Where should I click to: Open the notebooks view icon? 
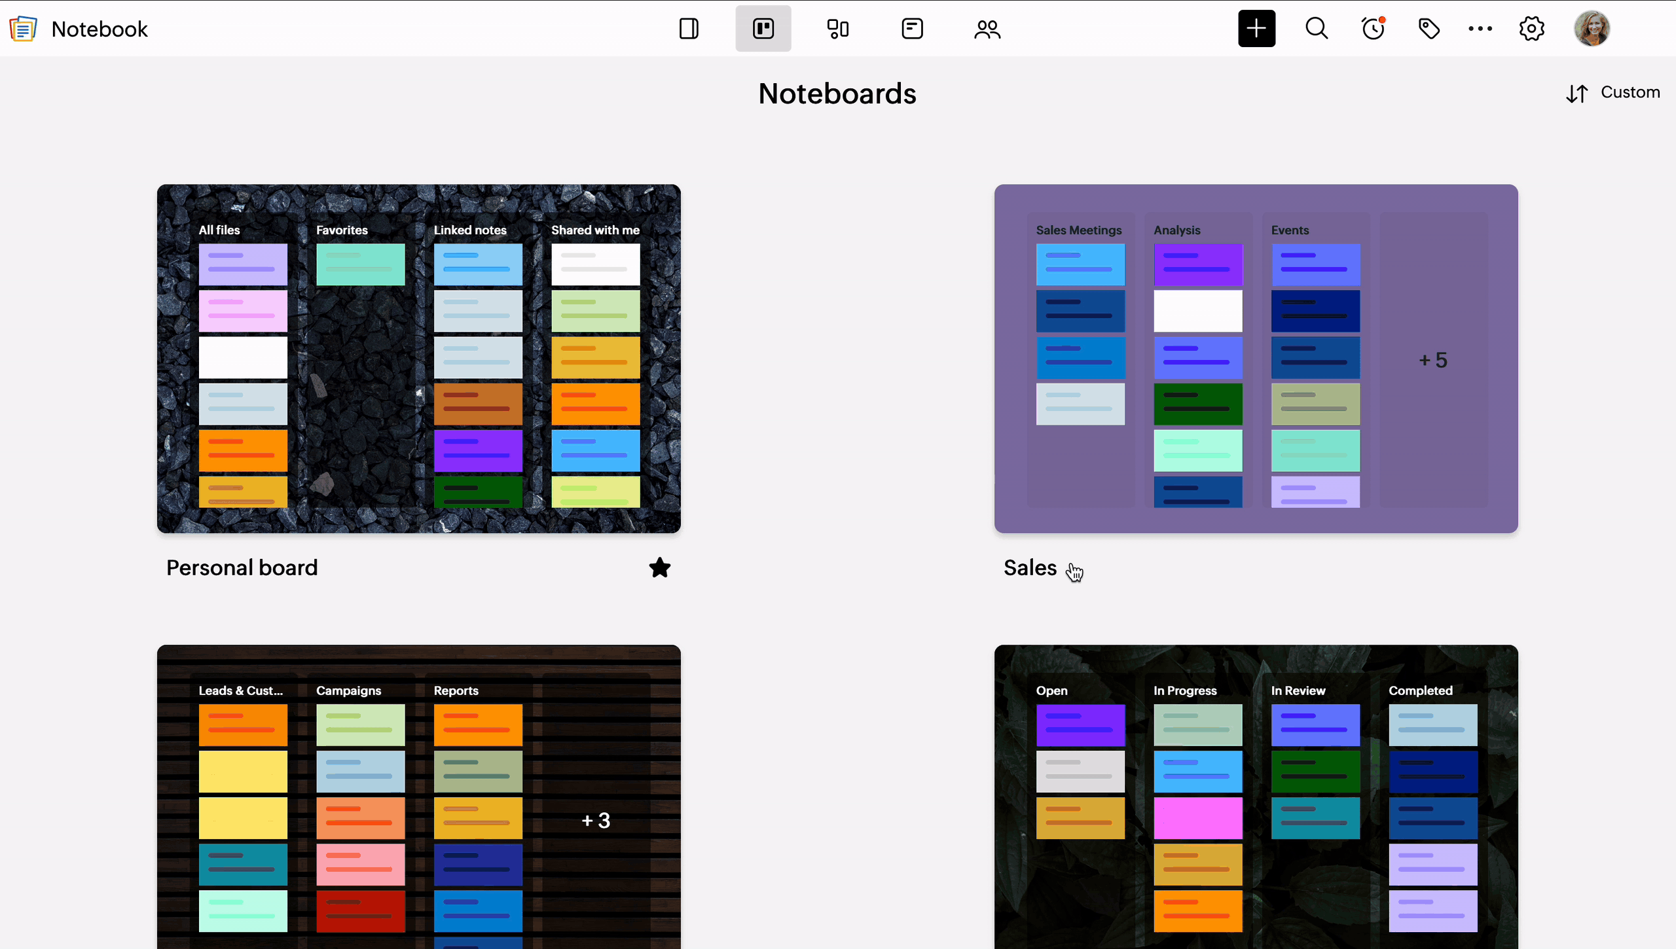[689, 29]
